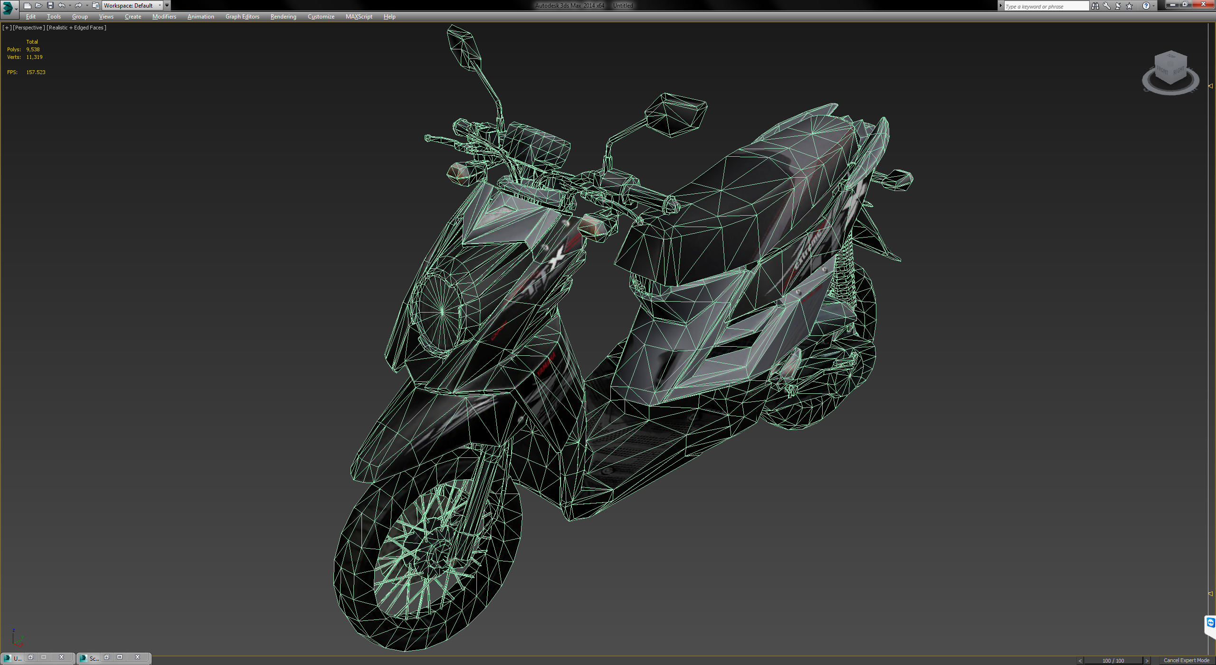Screen dimensions: 1216x665
Task: Open the Realistic + Edged Faces shading menu
Action: (x=76, y=28)
